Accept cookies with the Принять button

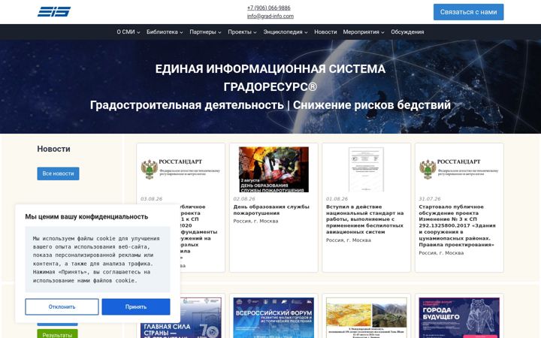[136, 306]
